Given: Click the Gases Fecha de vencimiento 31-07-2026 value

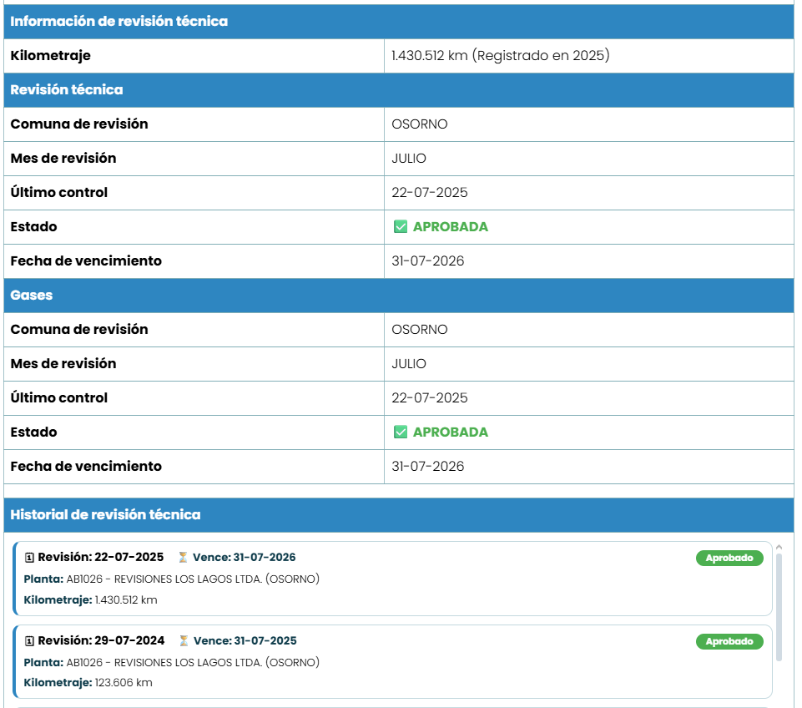Looking at the screenshot, I should [427, 467].
